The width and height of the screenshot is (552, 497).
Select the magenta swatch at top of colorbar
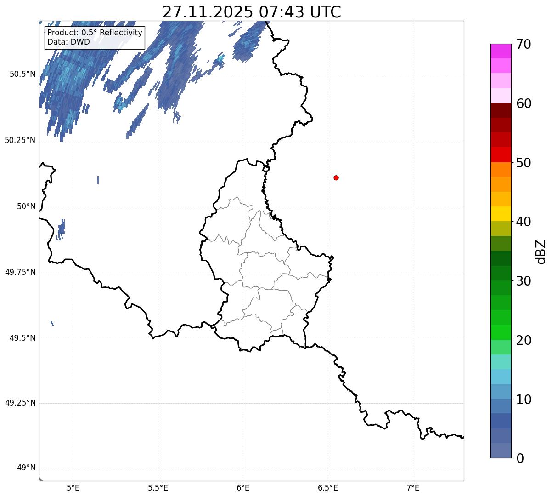(x=501, y=51)
